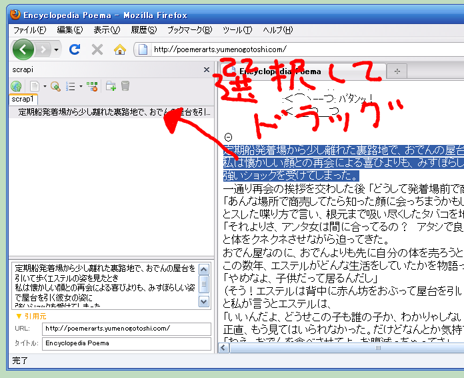Viewport: 464px width, 378px height.
Task: Click the grayed Forward navigation arrow
Action: point(43,49)
